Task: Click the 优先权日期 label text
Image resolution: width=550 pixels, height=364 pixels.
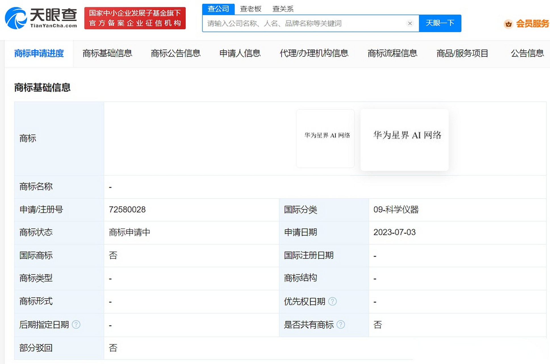Action: coord(304,301)
